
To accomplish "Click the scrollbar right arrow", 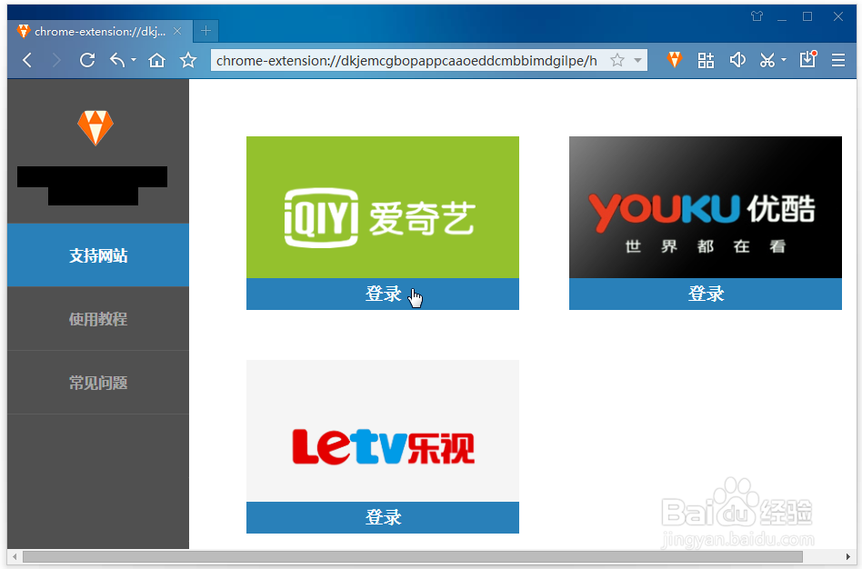I will click(848, 557).
